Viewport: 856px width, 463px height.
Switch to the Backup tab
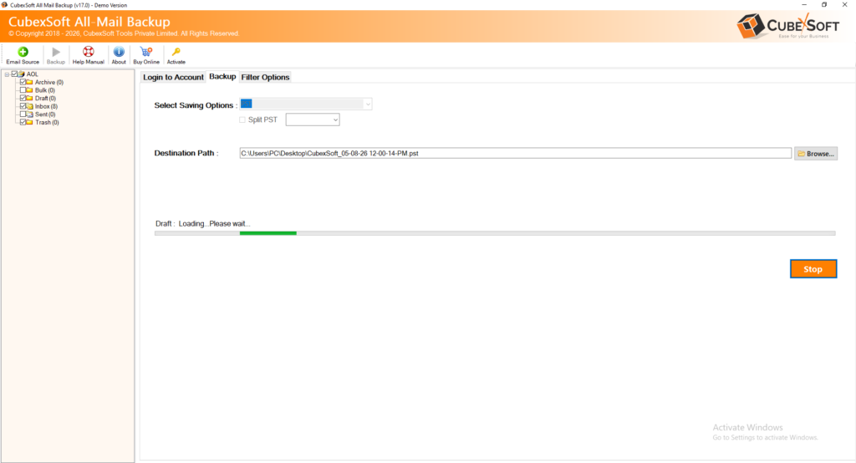point(222,76)
